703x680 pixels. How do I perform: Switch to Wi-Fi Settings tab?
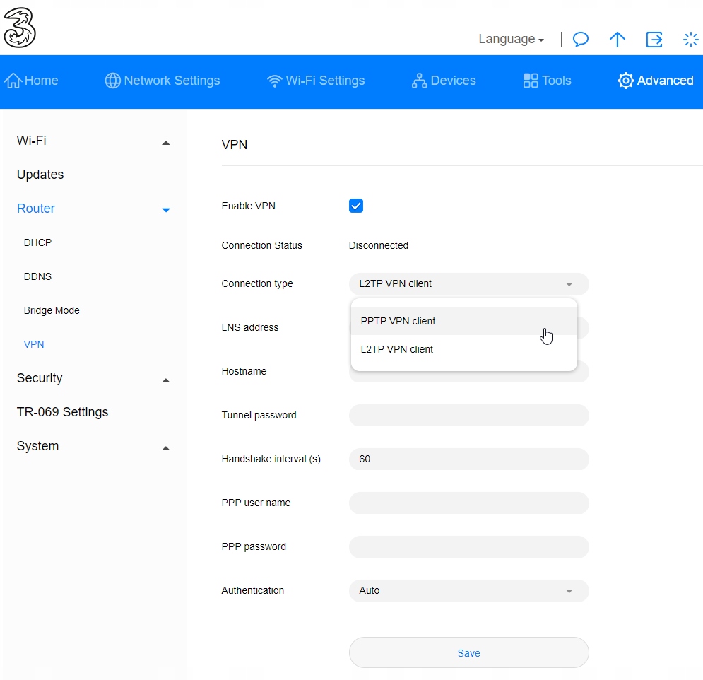[316, 81]
